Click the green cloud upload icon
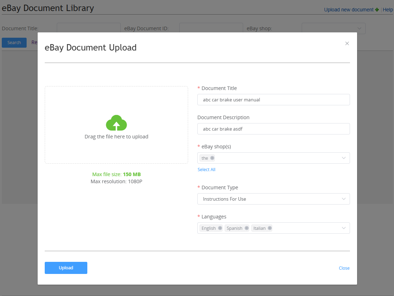This screenshot has height=296, width=394. pyautogui.click(x=116, y=123)
